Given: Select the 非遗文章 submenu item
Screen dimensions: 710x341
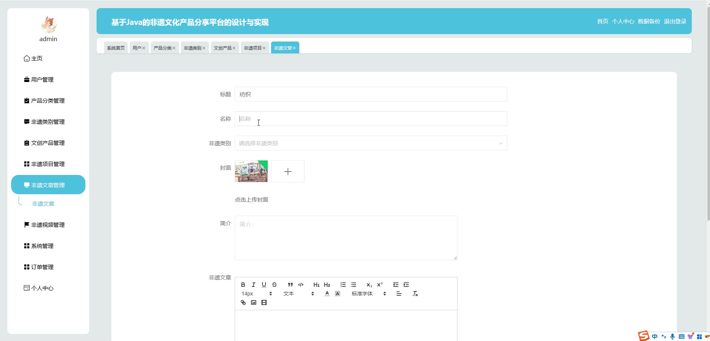Looking at the screenshot, I should [x=43, y=204].
